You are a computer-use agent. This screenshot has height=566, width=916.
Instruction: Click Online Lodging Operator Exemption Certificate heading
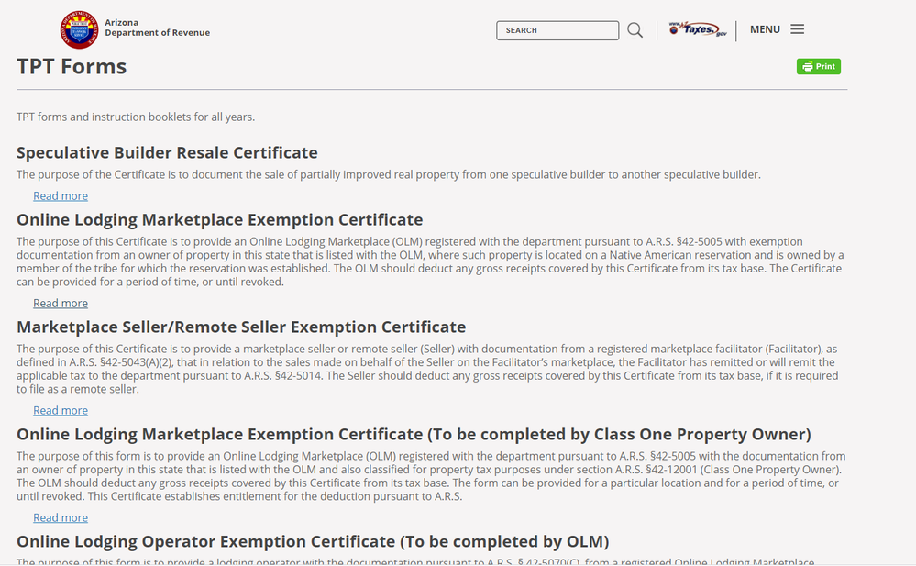[x=312, y=541]
